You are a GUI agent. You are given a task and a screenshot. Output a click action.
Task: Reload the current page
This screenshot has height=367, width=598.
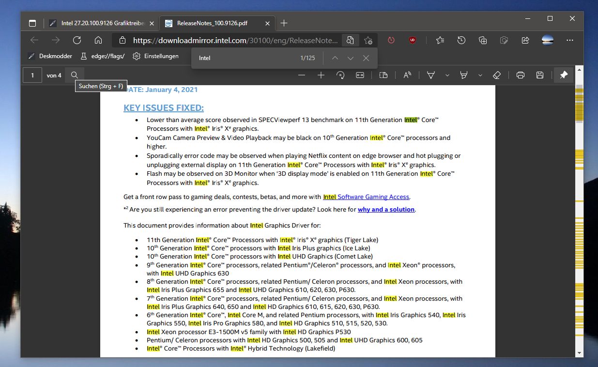[x=77, y=40]
